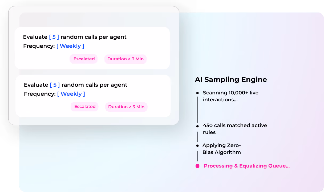The image size is (324, 192).
Task: Open the [ Weekly ] frequency selector in second rule
Action: (x=71, y=94)
